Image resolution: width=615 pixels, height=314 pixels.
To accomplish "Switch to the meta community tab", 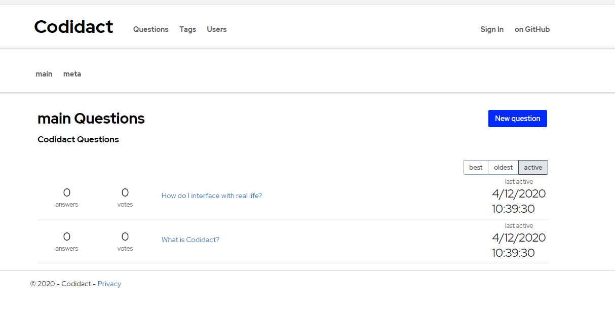I will click(x=72, y=74).
